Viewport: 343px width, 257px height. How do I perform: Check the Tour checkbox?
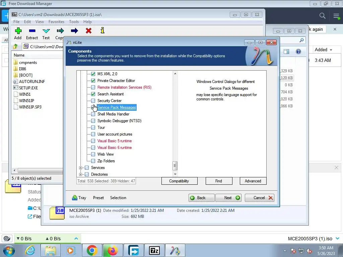tap(93, 127)
